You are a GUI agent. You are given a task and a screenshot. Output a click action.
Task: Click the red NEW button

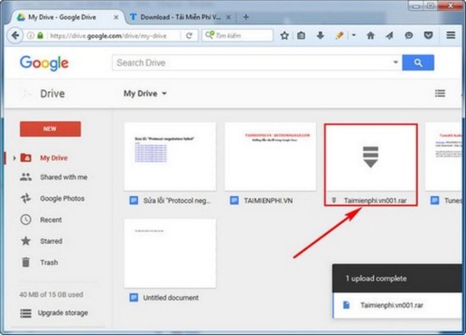50,129
